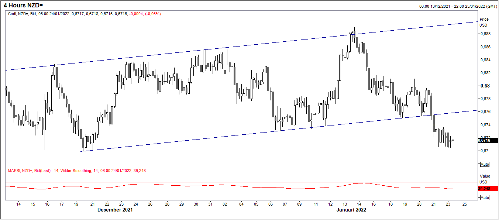Viewport: 499px width, 220px height.
Task: Click the date label 04 on the time axis
Action: (x=241, y=204)
